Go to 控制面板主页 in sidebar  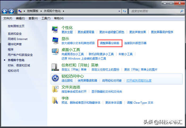[x=16, y=26]
